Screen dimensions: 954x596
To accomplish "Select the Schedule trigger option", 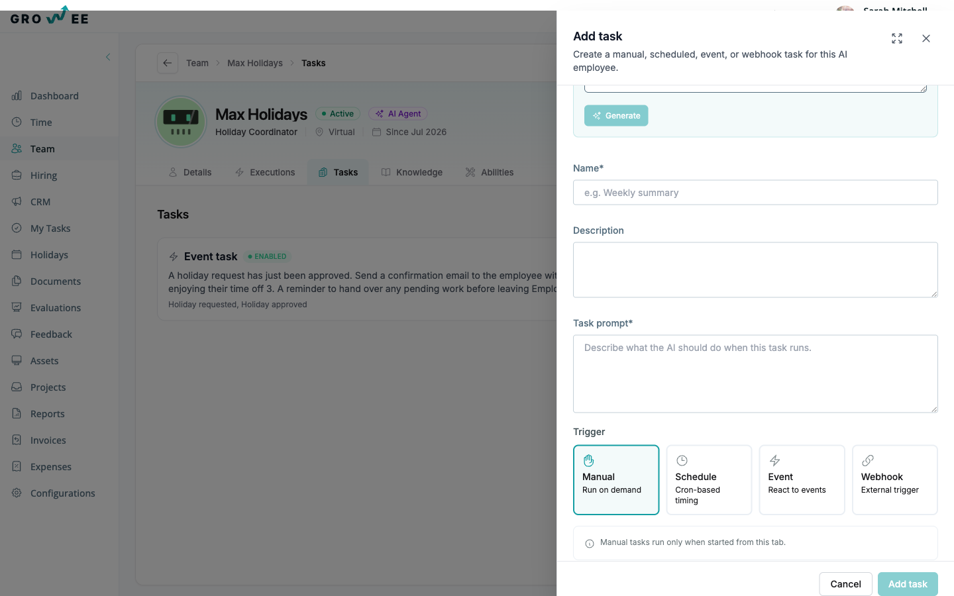I will coord(709,480).
